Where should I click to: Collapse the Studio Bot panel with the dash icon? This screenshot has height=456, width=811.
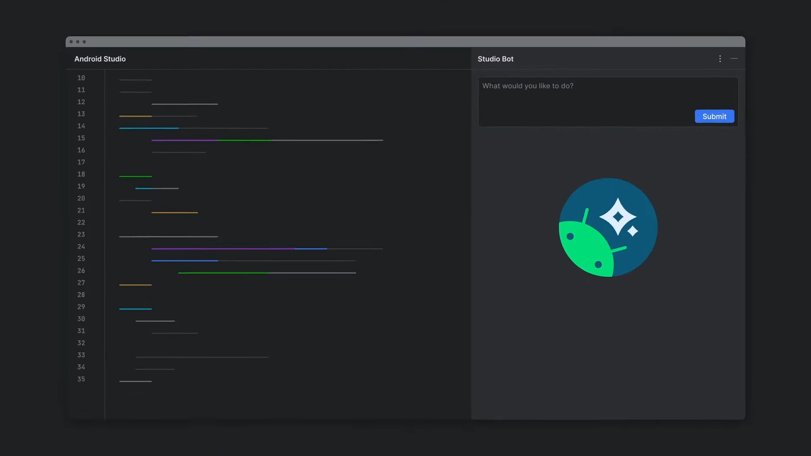(734, 59)
